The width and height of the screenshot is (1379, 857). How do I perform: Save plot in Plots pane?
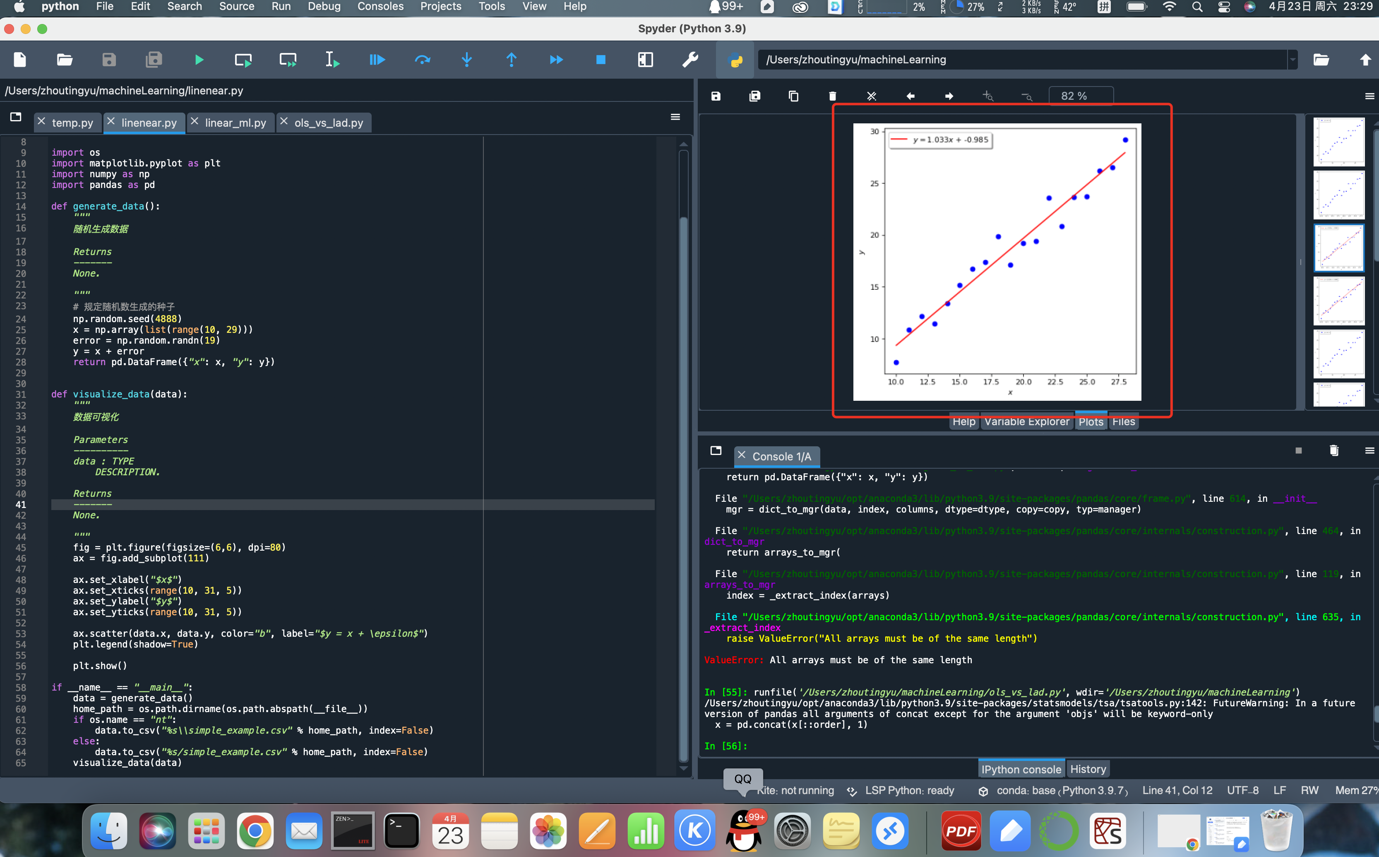point(716,96)
